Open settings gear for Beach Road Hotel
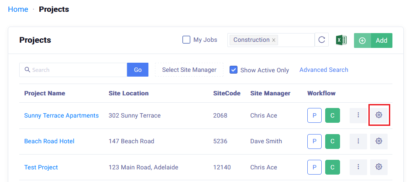 [x=379, y=141]
